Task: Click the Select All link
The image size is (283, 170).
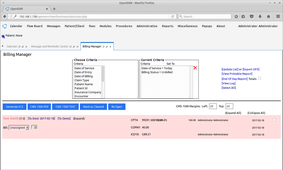Action: (x=229, y=88)
